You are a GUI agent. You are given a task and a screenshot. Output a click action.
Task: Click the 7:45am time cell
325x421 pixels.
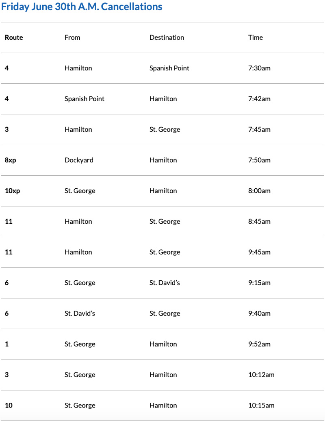click(259, 129)
